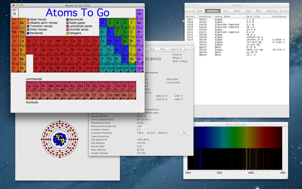Viewport: 302px width, 189px height.
Task: Open the Misc tab in Uranium window
Action: click(259, 11)
